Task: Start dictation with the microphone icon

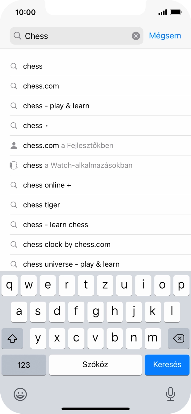Action: 170,394
